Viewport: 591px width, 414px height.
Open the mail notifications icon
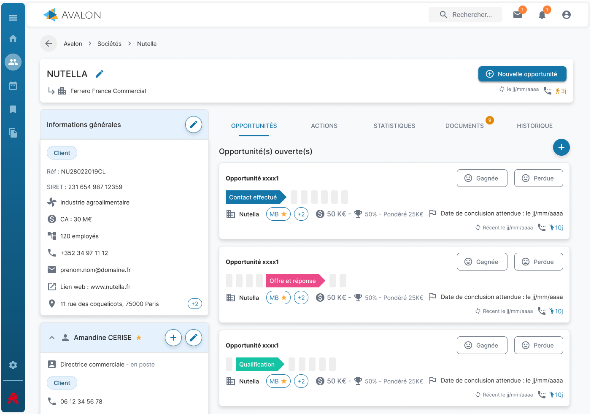[518, 15]
